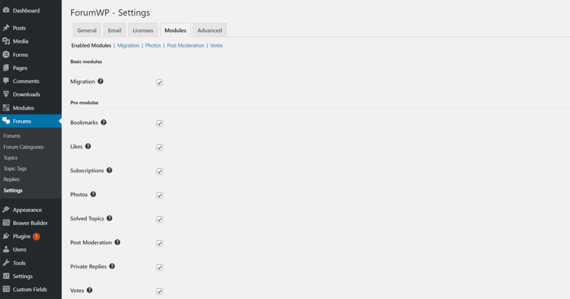
Task: Open the Photos sub-section link
Action: pos(153,46)
